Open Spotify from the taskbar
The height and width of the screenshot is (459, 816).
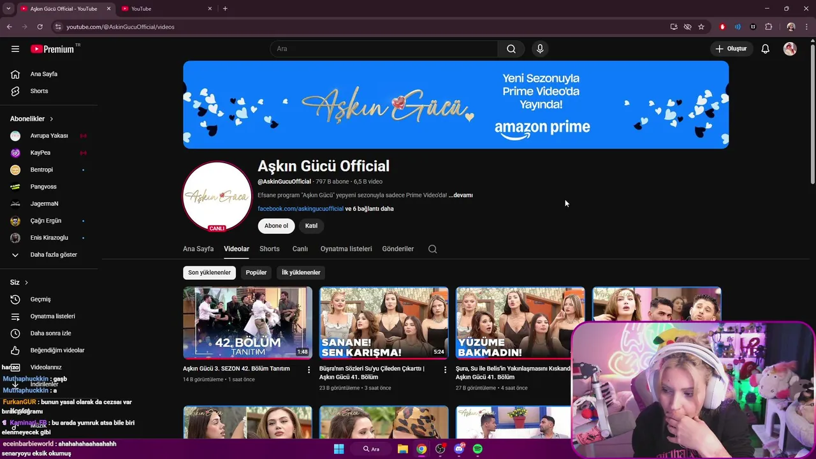477,449
